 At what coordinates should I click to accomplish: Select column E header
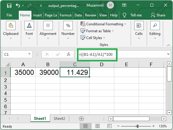(126, 64)
